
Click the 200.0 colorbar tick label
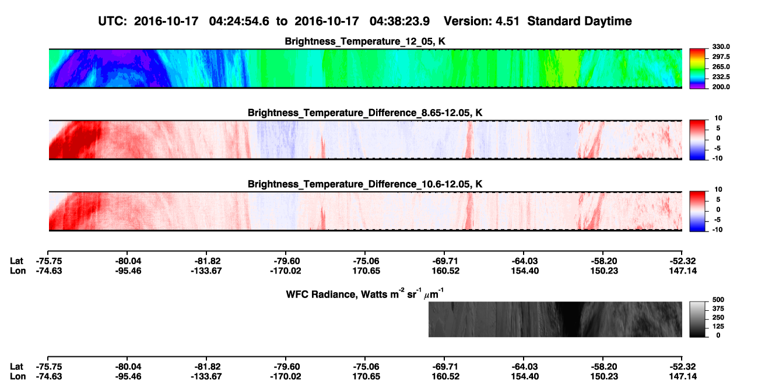(721, 86)
